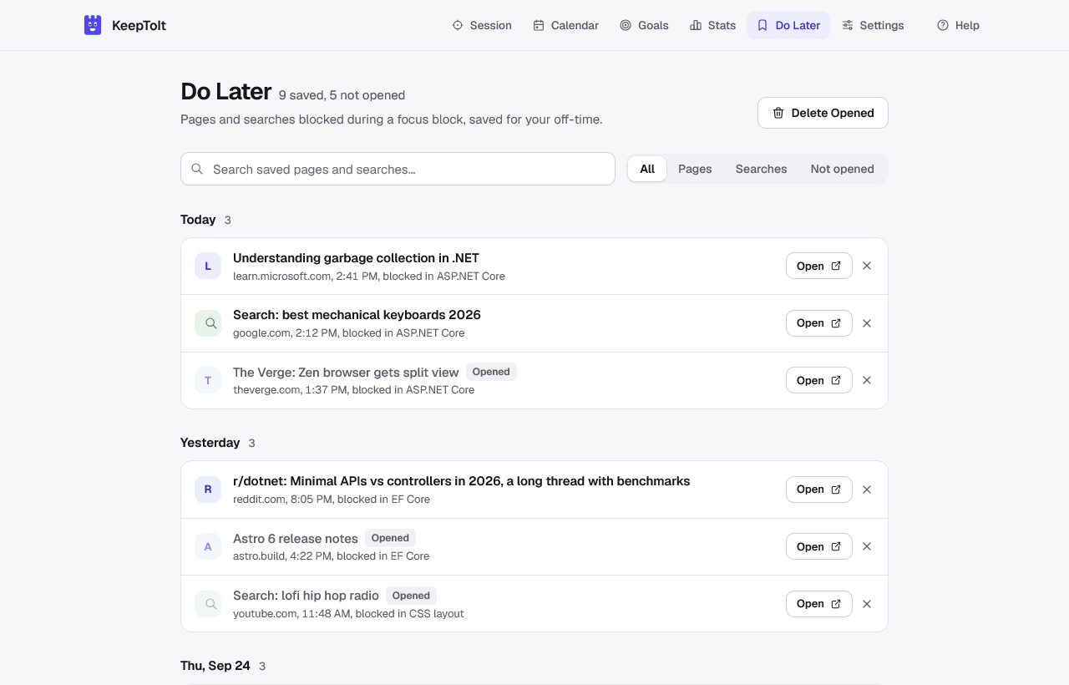The image size is (1069, 685).
Task: Open the Astro 6 release notes
Action: [x=819, y=546]
